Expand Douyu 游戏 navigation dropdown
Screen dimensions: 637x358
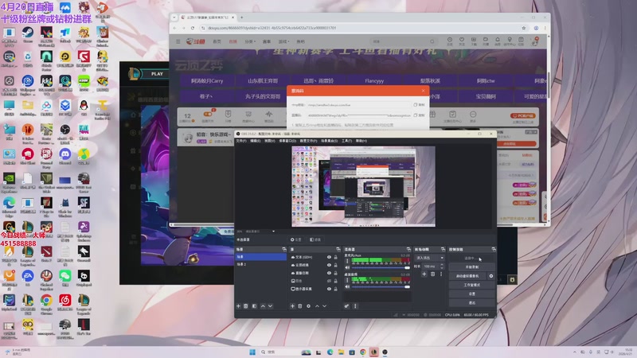pos(283,41)
